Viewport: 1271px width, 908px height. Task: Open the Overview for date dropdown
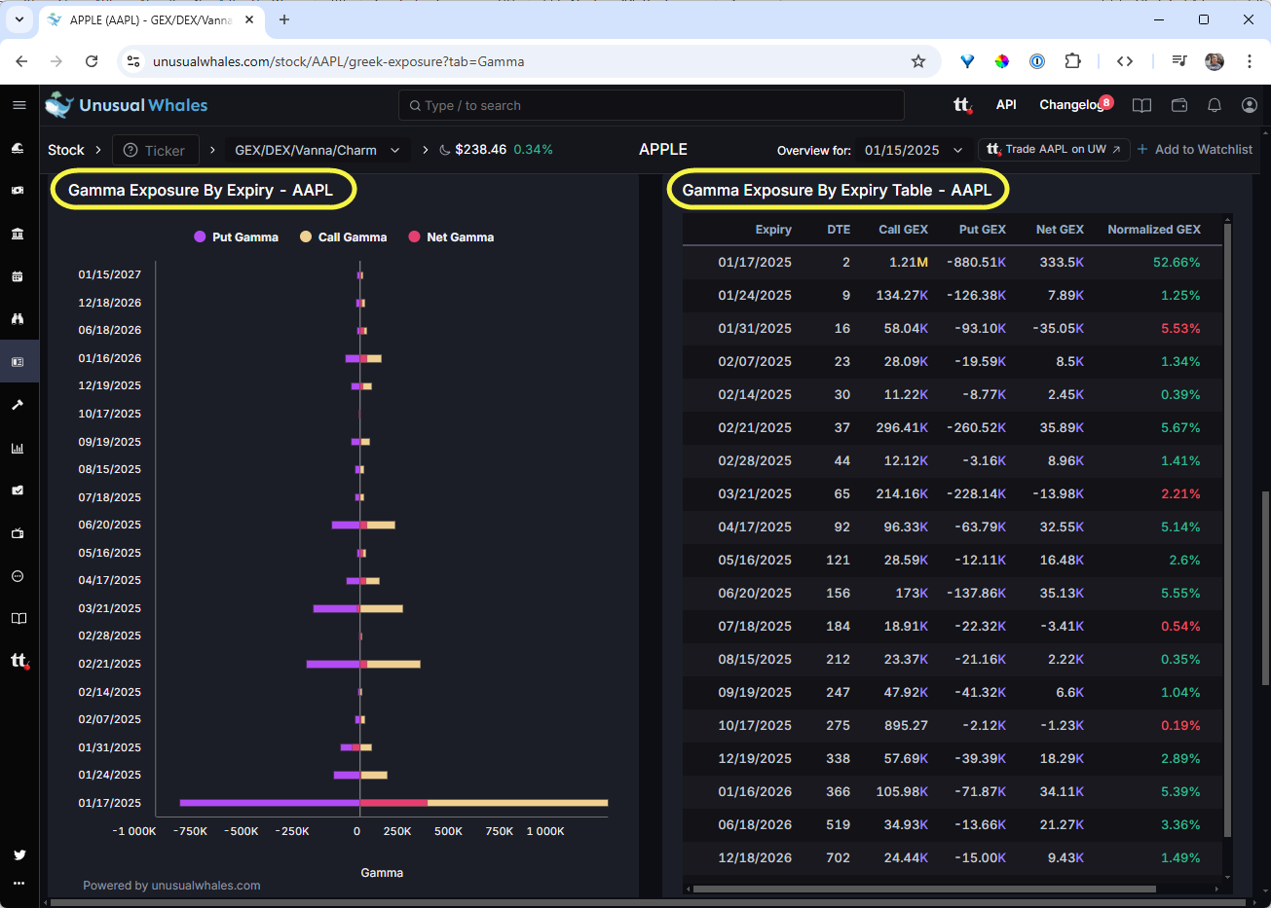coord(914,150)
